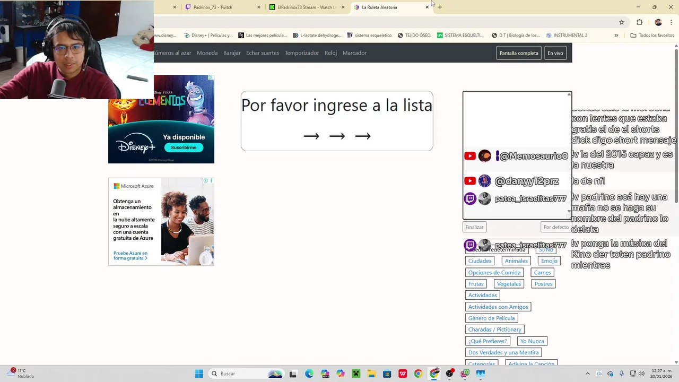This screenshot has height=382, width=679.
Task: Load the Postres preset list
Action: pyautogui.click(x=543, y=284)
